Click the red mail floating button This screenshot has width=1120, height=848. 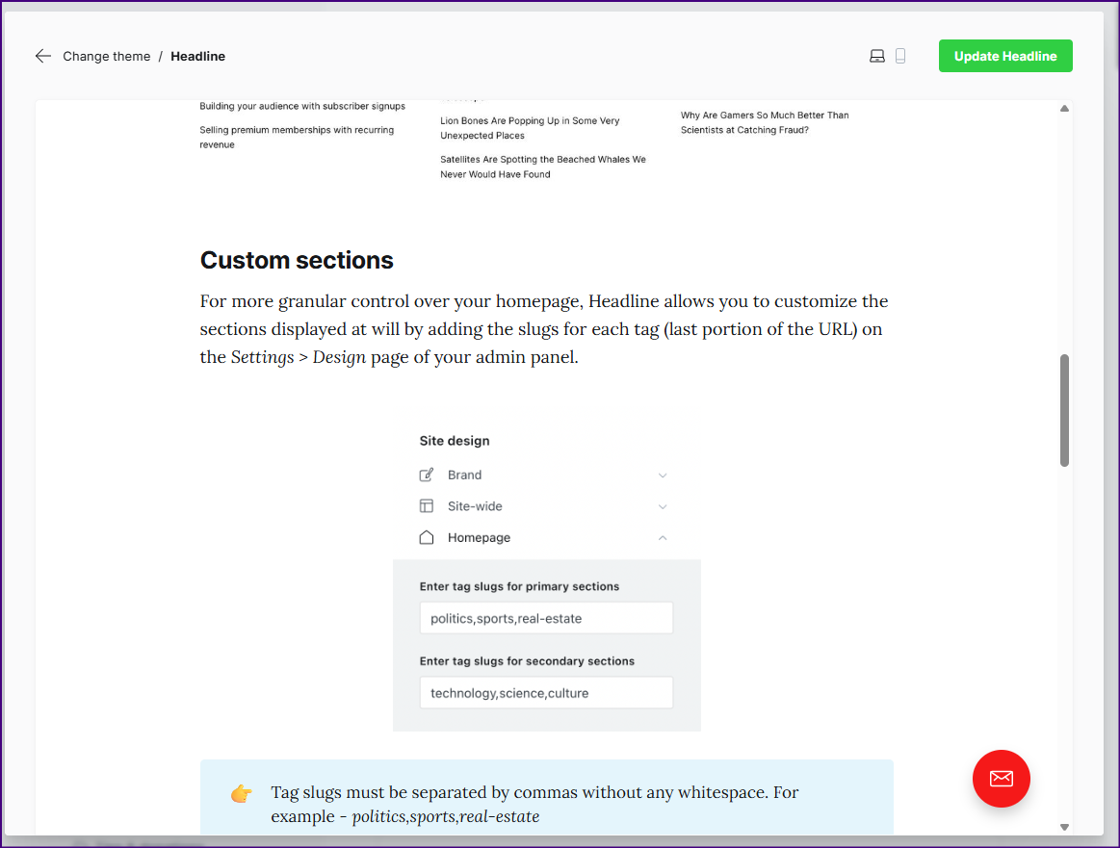click(1001, 778)
